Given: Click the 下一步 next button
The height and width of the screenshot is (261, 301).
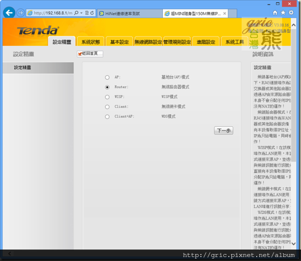Looking at the screenshot, I should [x=224, y=130].
